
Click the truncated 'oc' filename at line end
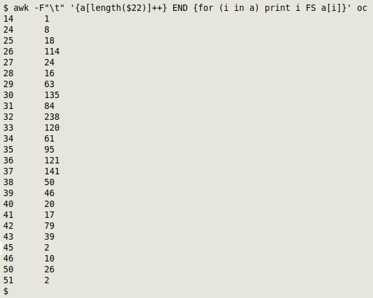(x=362, y=8)
